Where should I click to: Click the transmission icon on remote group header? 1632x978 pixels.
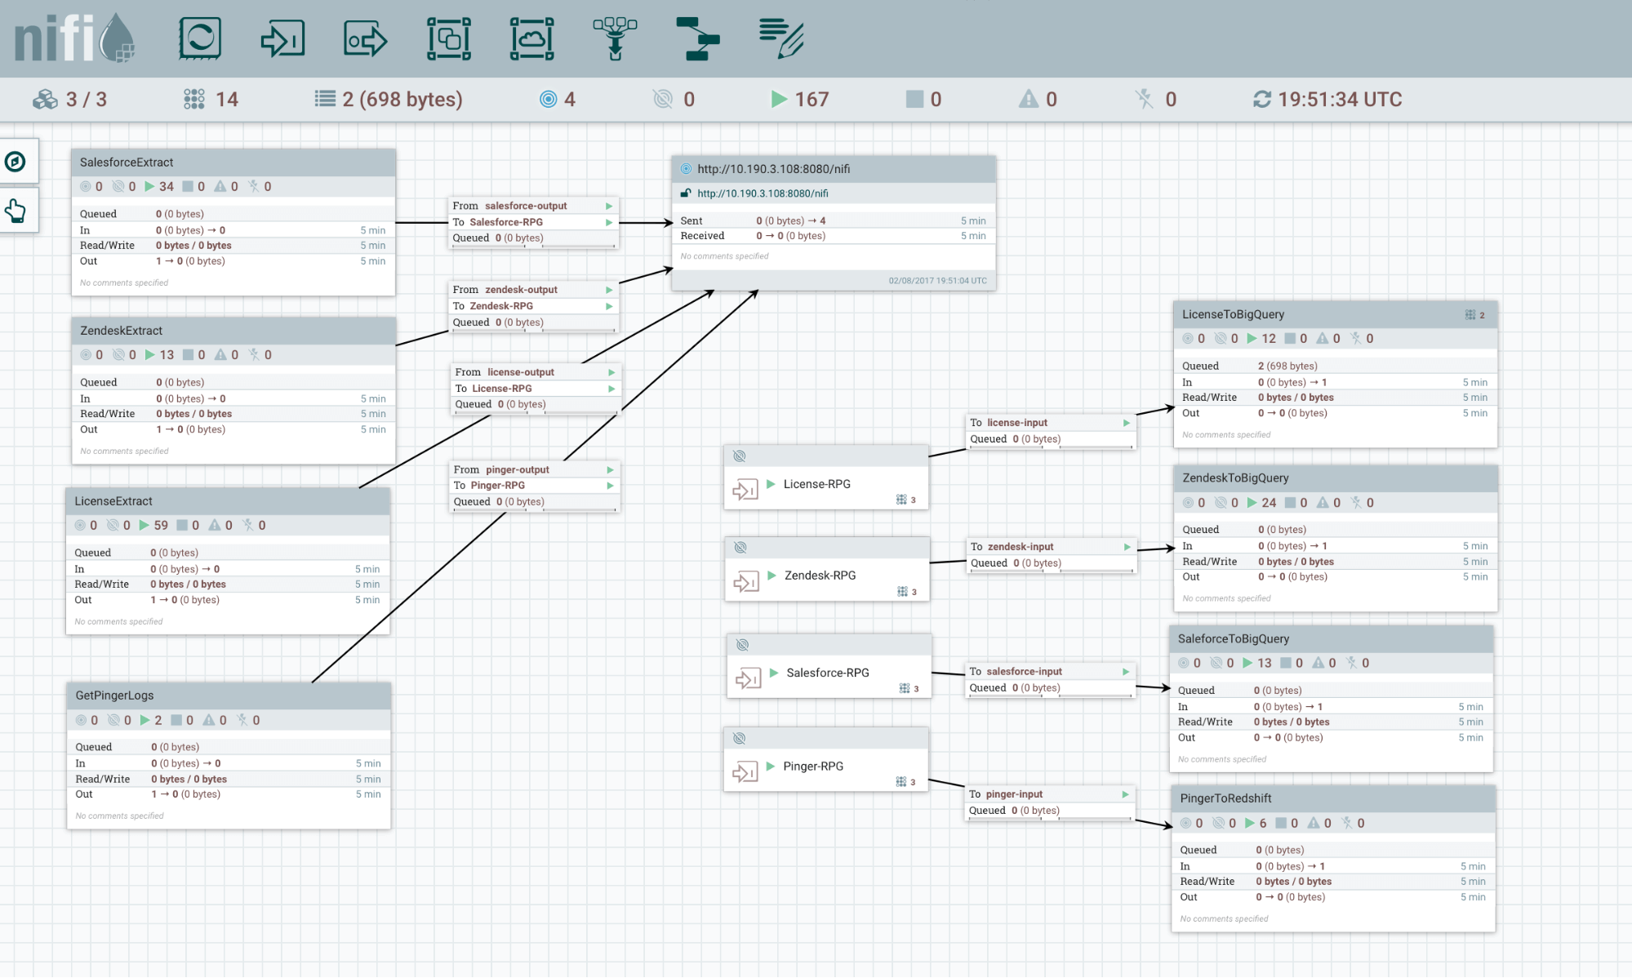point(687,169)
